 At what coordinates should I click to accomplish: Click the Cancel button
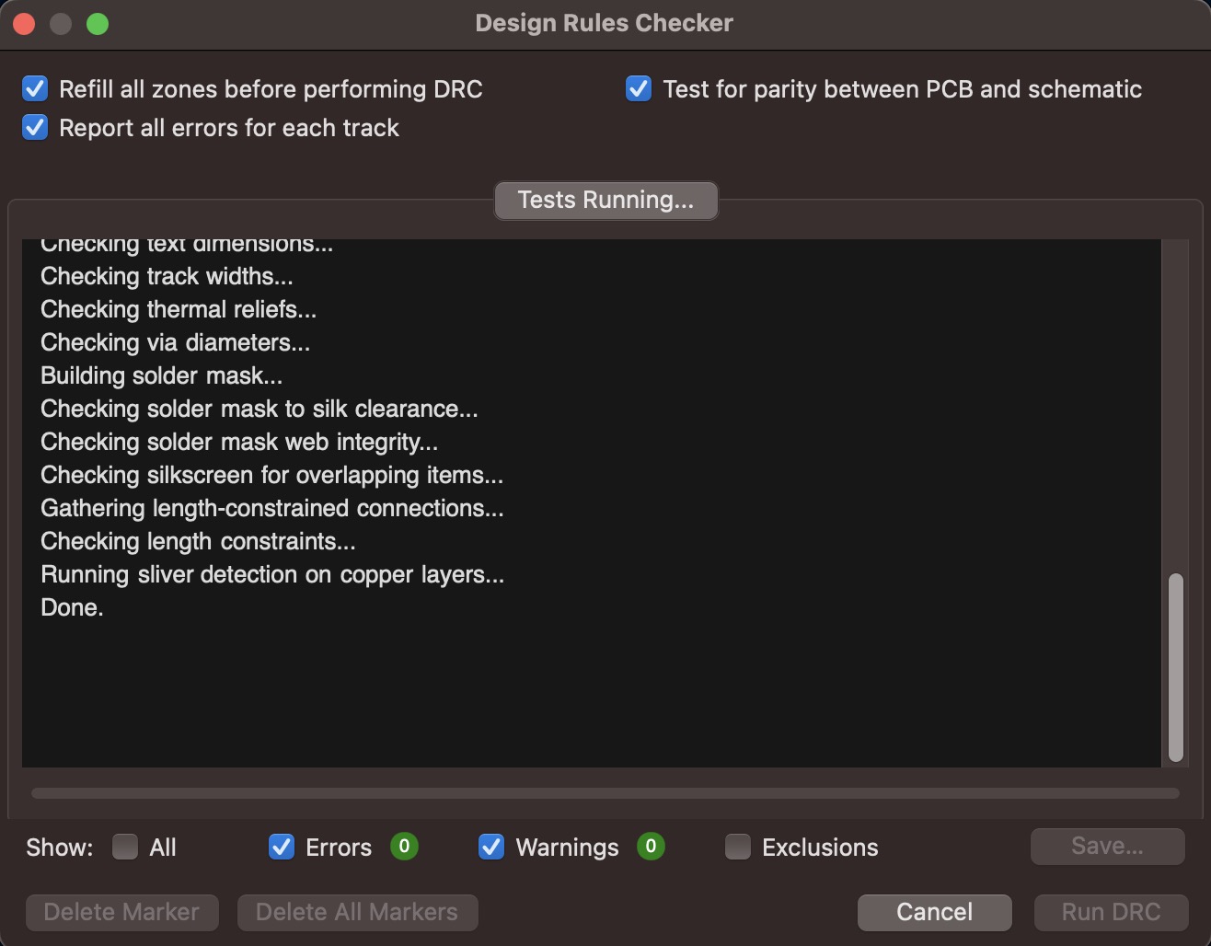click(934, 912)
